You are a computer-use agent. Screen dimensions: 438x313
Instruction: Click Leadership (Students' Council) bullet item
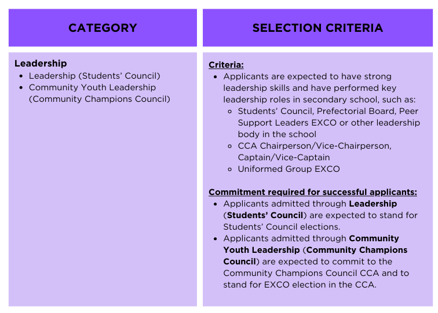click(x=94, y=76)
